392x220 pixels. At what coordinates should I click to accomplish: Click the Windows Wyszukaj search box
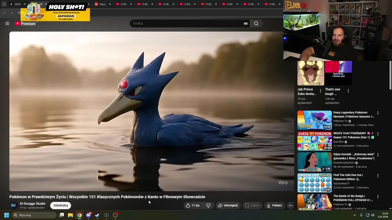pos(34,215)
